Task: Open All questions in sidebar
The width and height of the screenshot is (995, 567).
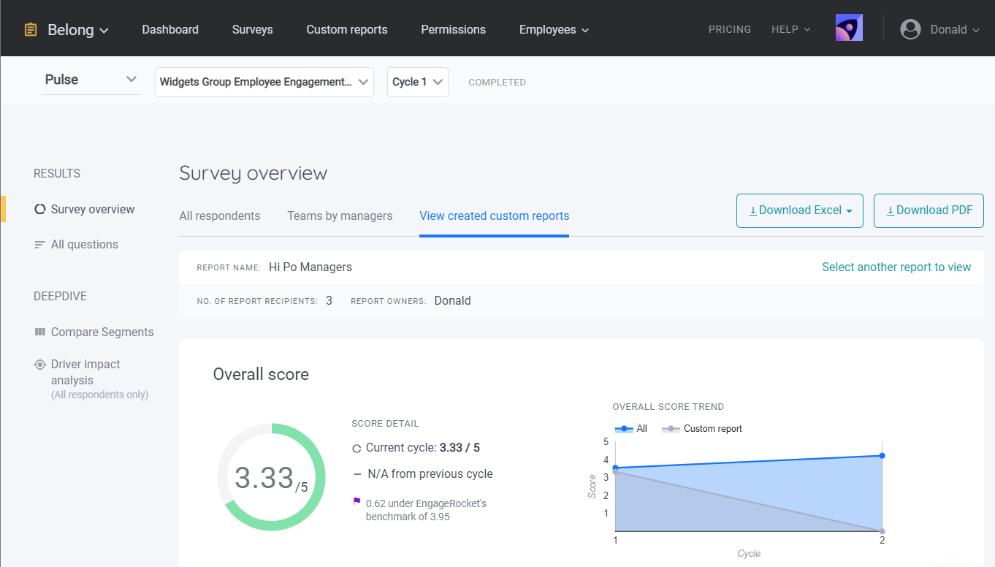Action: tap(85, 244)
